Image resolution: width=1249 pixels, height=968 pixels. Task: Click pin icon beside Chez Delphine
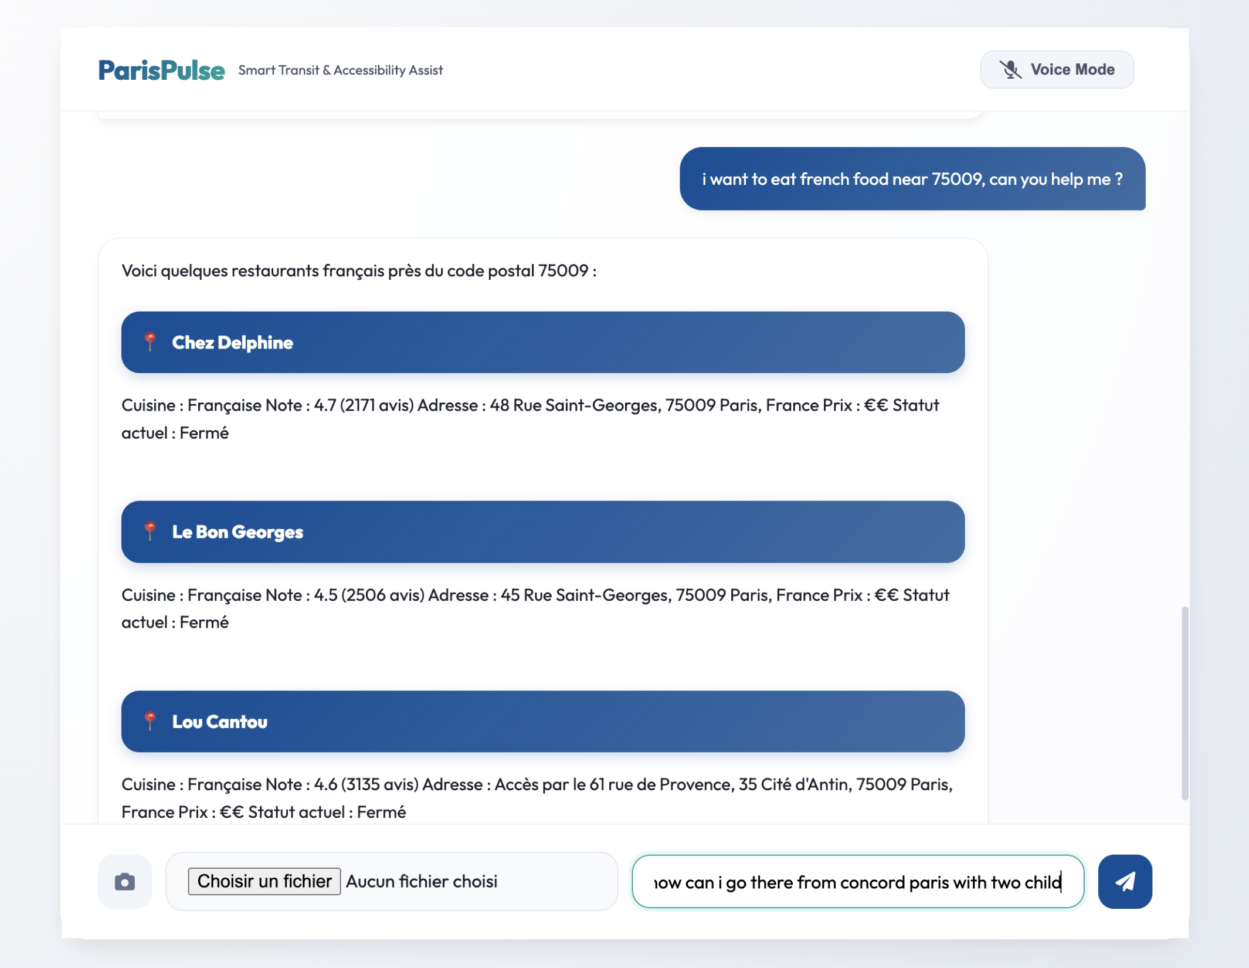[150, 342]
